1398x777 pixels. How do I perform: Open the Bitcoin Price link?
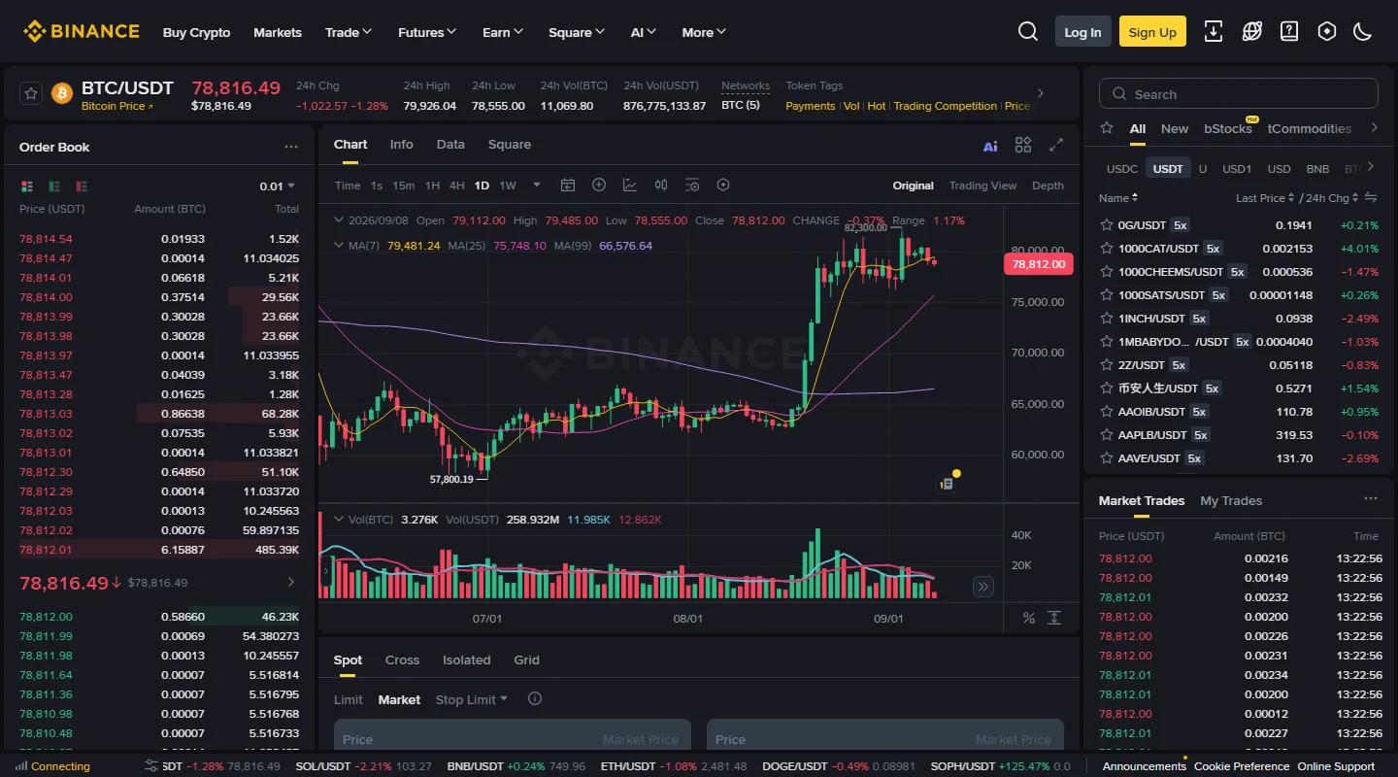(x=116, y=106)
